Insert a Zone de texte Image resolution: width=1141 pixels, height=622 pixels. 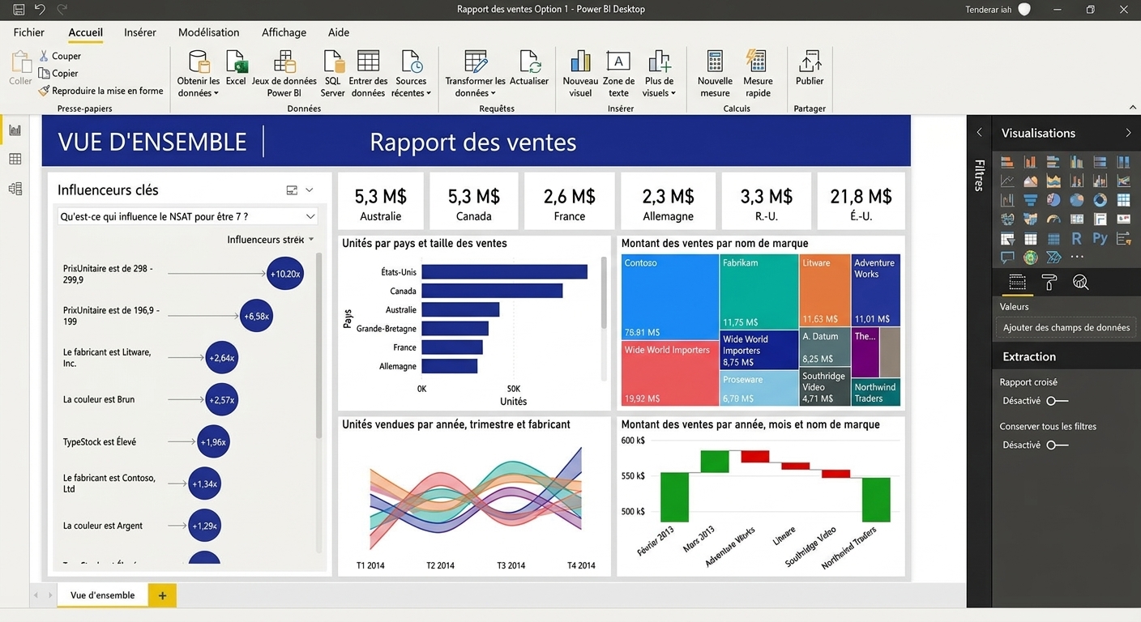618,74
